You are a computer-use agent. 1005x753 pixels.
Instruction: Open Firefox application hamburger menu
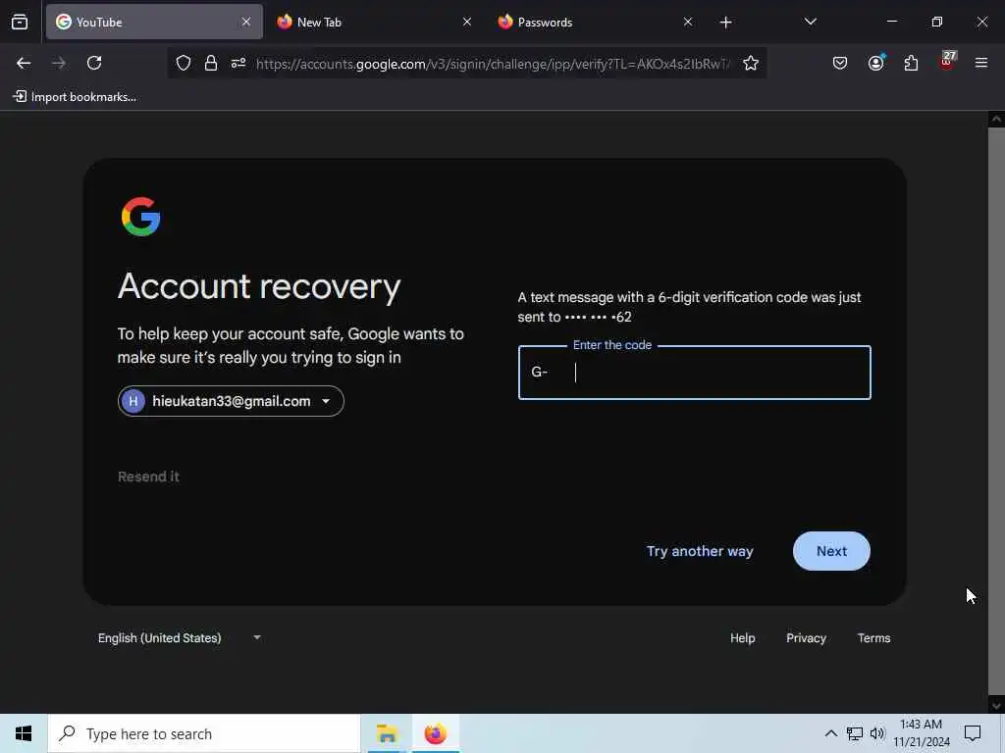point(980,63)
